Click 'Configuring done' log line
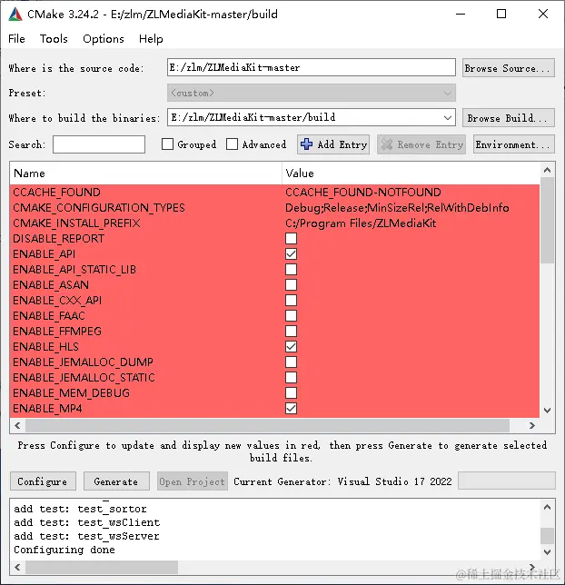 pos(64,550)
